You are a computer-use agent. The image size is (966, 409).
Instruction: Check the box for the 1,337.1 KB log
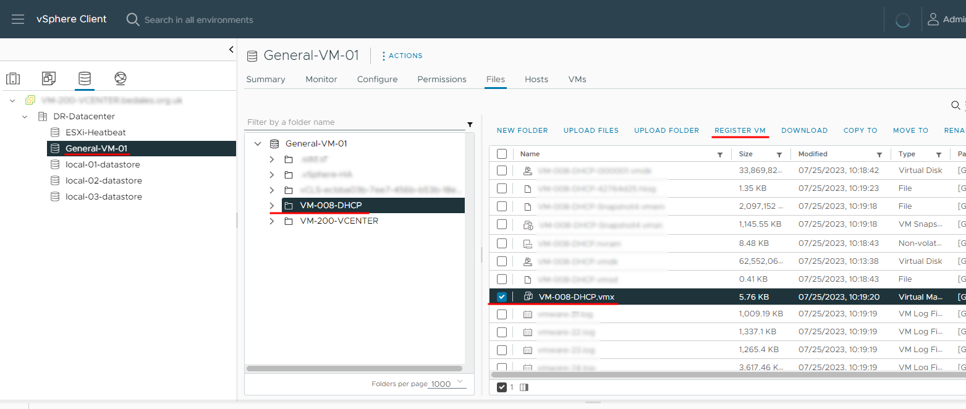click(x=502, y=332)
